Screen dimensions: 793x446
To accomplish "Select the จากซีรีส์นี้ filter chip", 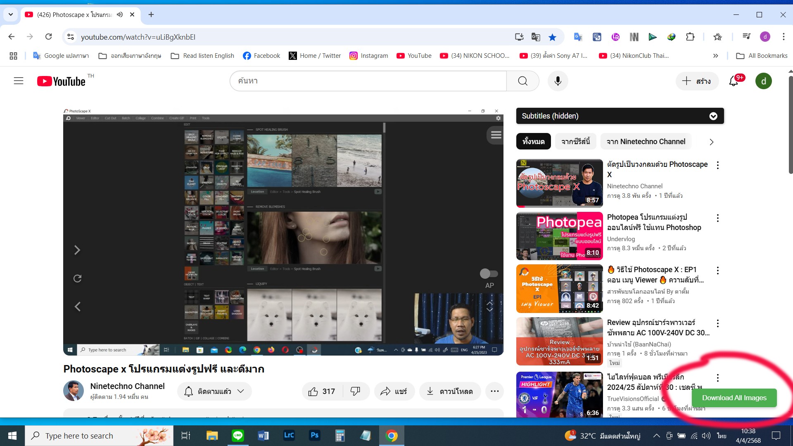I will [575, 142].
